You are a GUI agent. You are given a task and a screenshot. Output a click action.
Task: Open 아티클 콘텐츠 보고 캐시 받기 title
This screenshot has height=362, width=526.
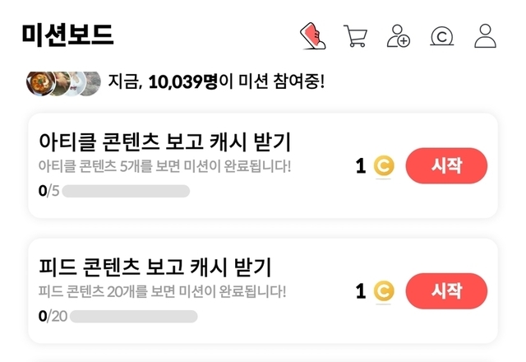[x=165, y=141]
